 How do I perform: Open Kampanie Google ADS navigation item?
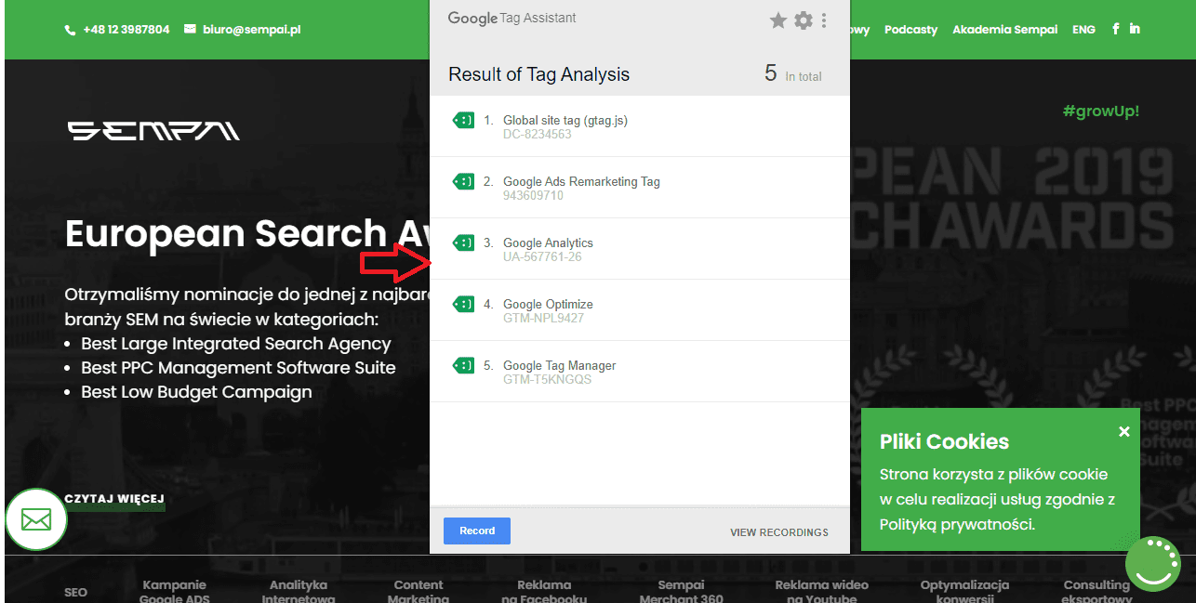point(174,591)
